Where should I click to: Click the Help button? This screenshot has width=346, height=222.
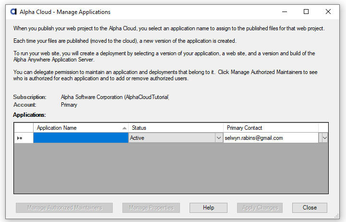tap(208, 208)
